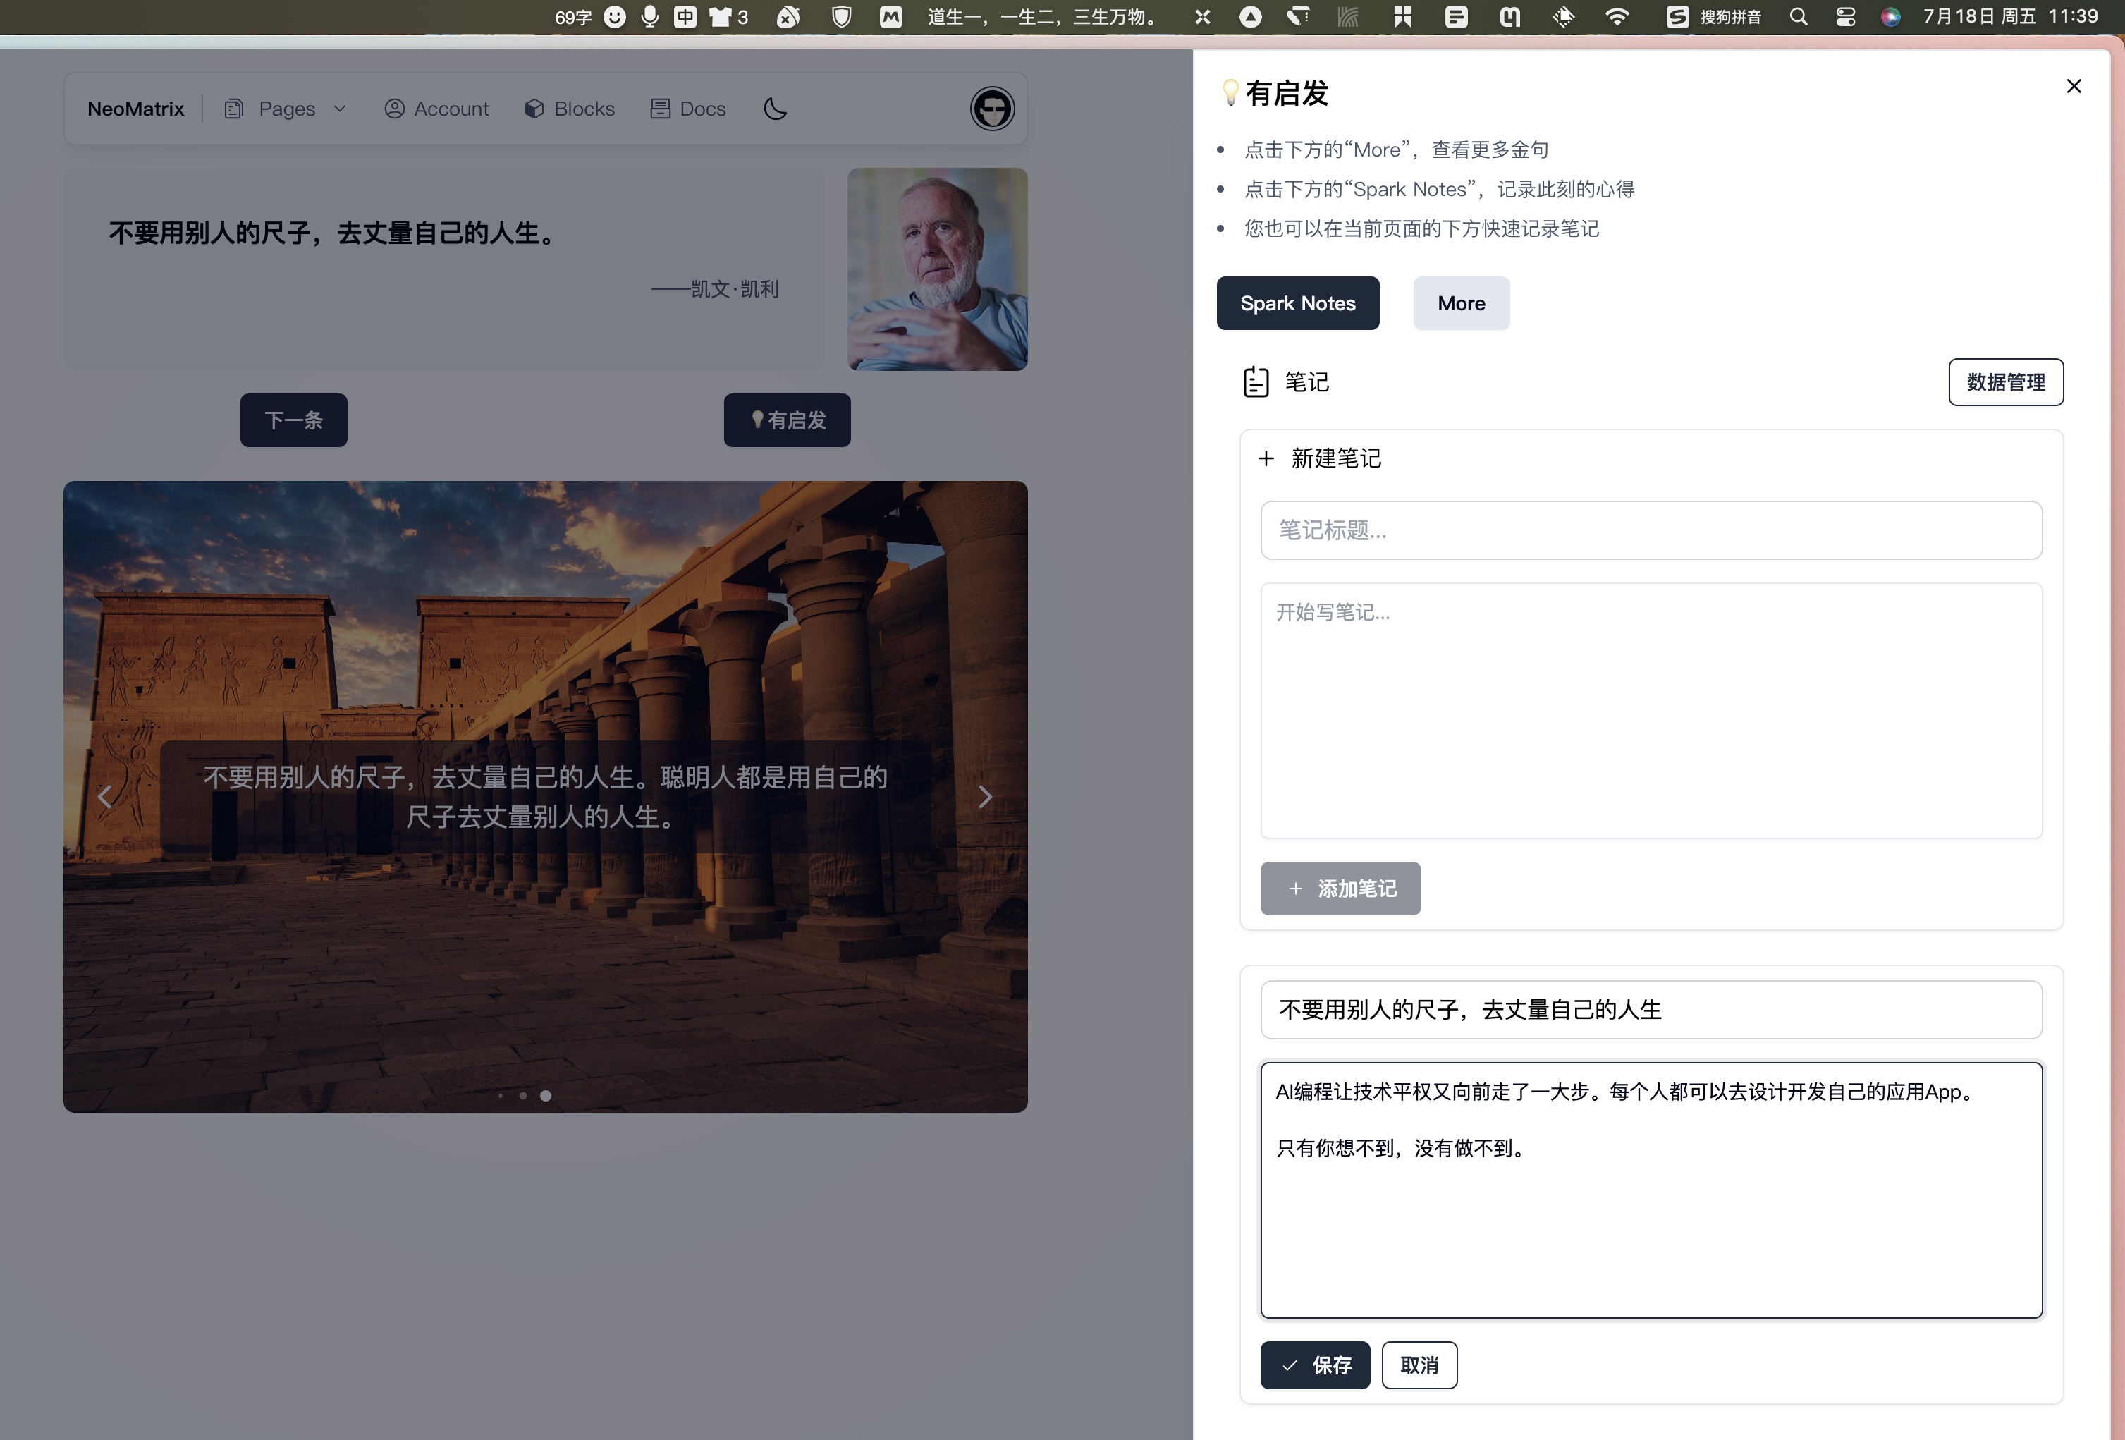Click the 笔记 notes icon
Image resolution: width=2125 pixels, height=1440 pixels.
pos(1256,382)
